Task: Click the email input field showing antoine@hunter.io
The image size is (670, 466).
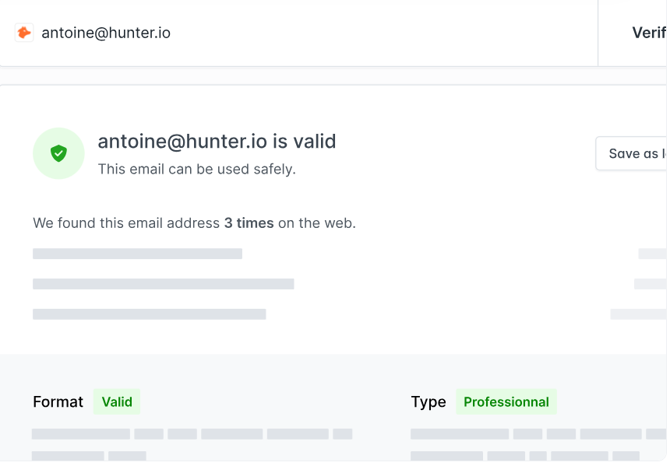Action: coord(298,33)
